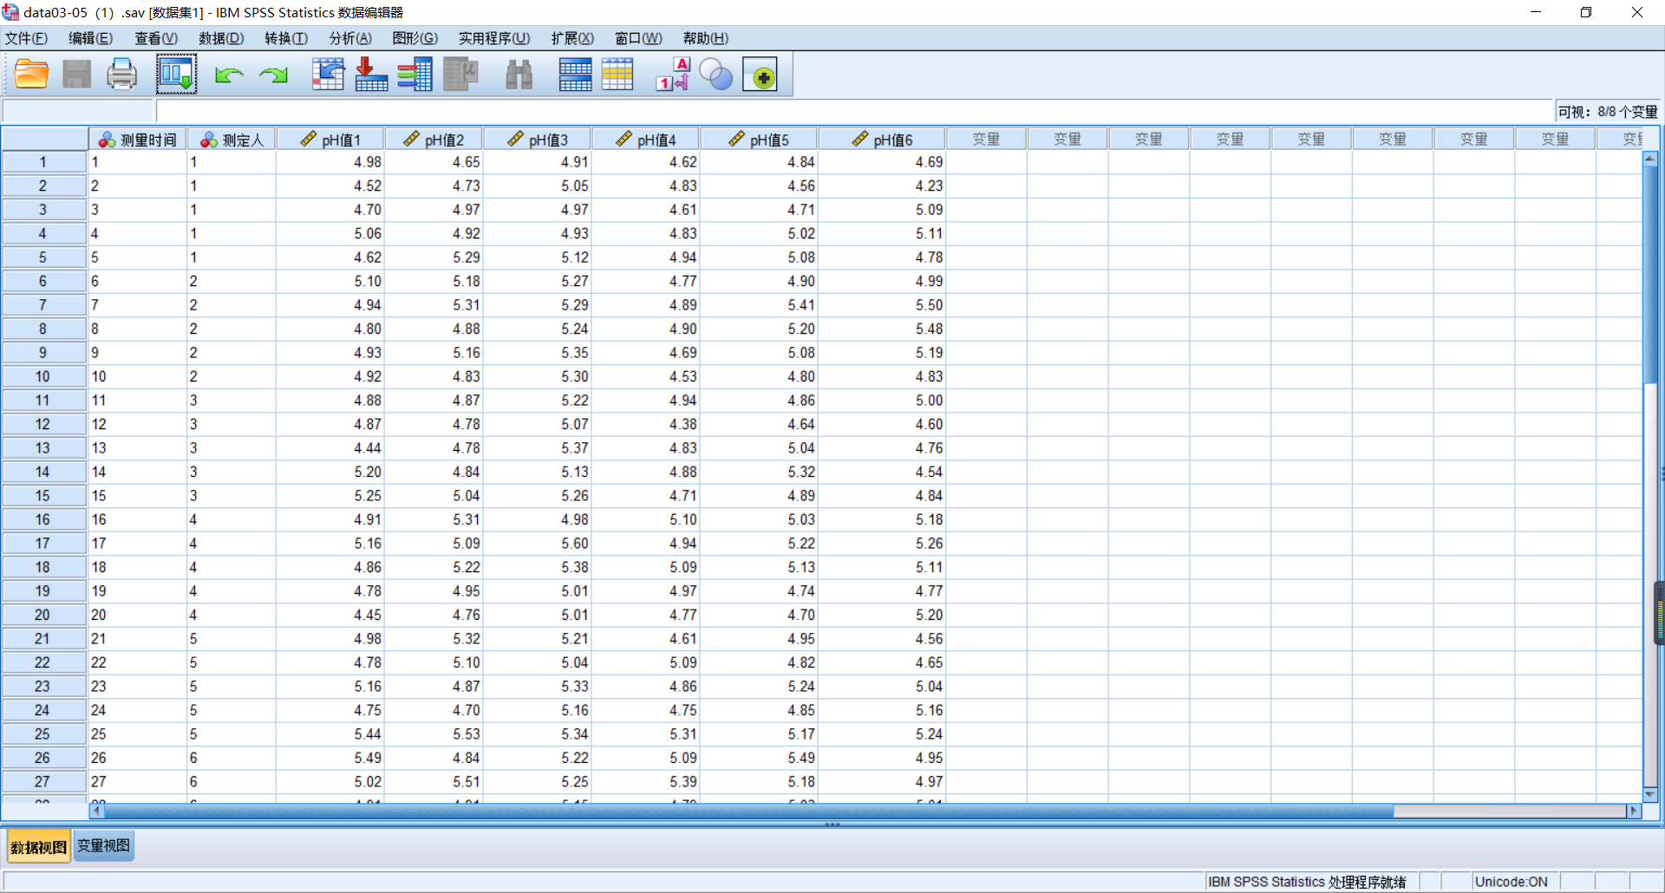Open 分析(A) menu
Image resolution: width=1665 pixels, height=893 pixels.
(350, 38)
